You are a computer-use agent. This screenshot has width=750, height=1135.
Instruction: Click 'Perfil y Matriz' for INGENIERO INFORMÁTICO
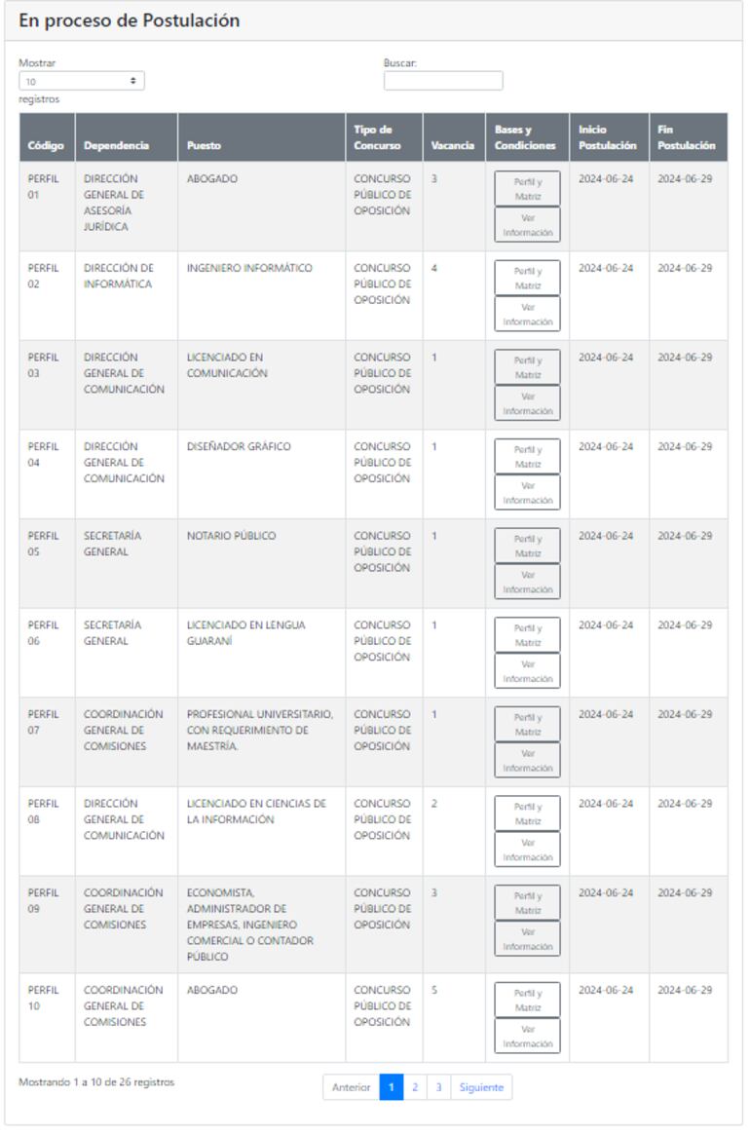[x=526, y=278]
